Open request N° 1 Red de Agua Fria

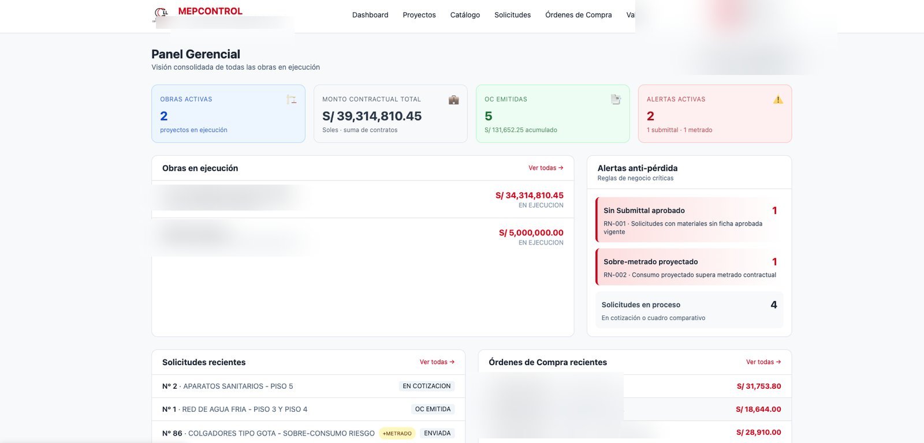308,410
